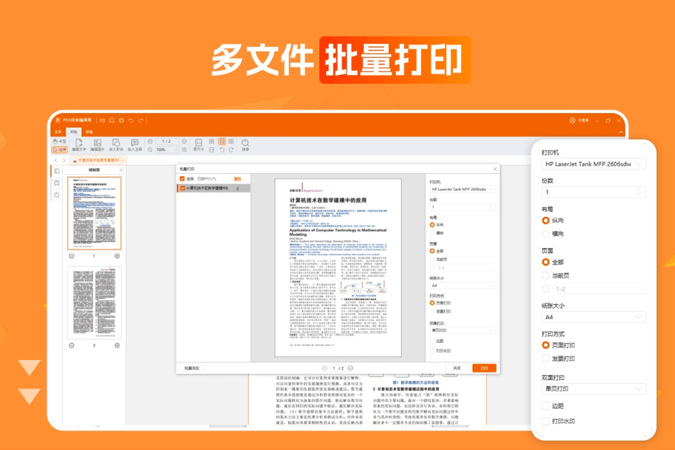The width and height of the screenshot is (675, 450).
Task: Select 纵向 portrait in the enlarged settings panel
Action: coord(545,220)
